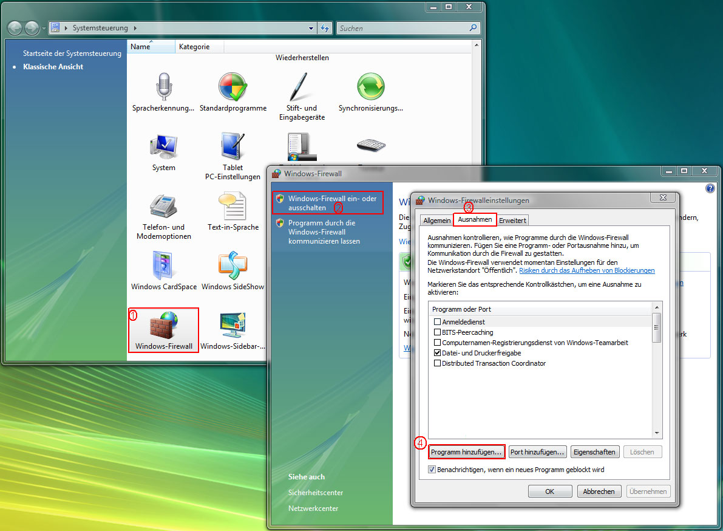Open the address bar history dropdown

coord(311,28)
